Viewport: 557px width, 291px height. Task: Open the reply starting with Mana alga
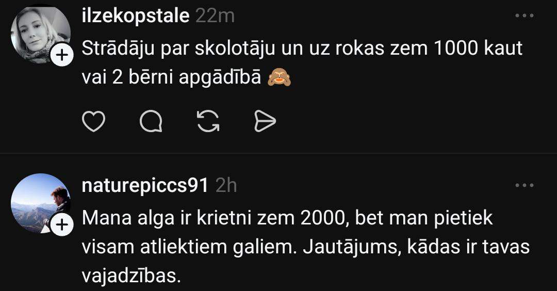click(305, 246)
